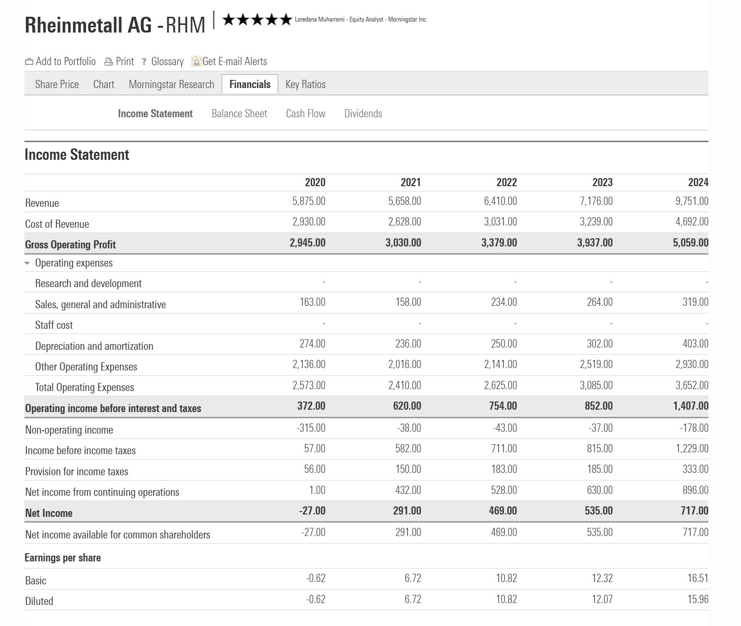This screenshot has height=626, width=741.
Task: Click the 2023 column header
Action: click(602, 182)
